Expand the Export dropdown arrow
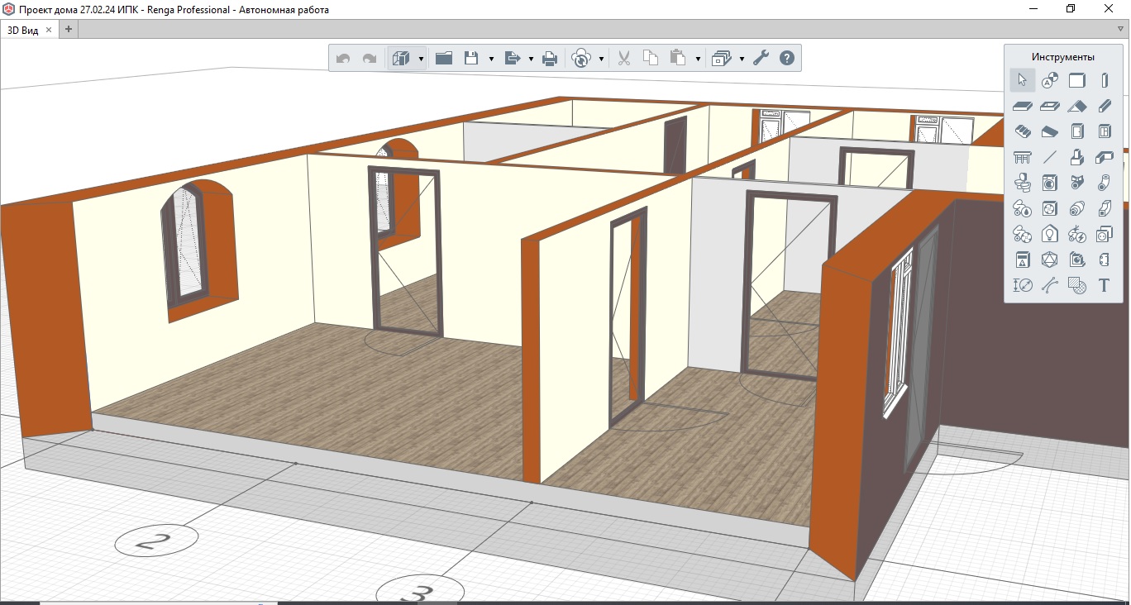 click(530, 60)
